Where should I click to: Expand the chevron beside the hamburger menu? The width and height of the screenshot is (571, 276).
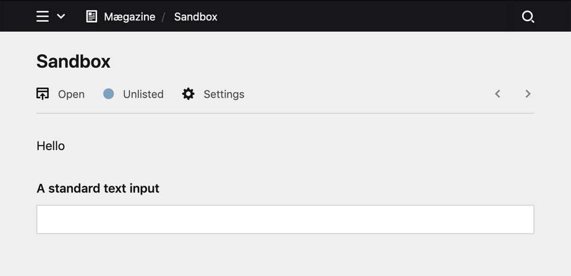click(x=61, y=17)
